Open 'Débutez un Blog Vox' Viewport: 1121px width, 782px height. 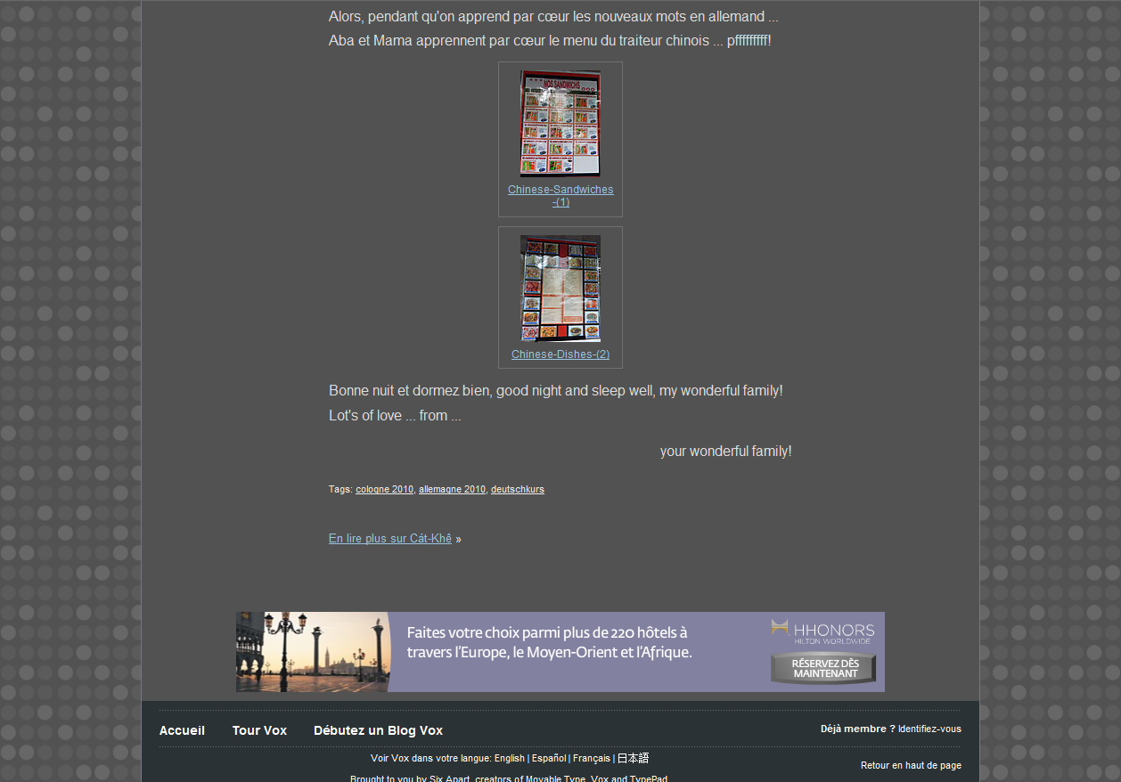click(378, 730)
